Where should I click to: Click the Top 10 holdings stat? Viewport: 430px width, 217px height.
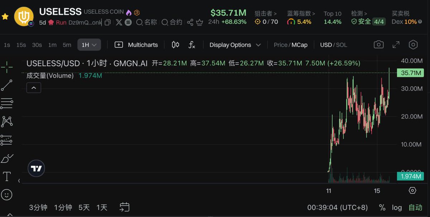point(333,18)
